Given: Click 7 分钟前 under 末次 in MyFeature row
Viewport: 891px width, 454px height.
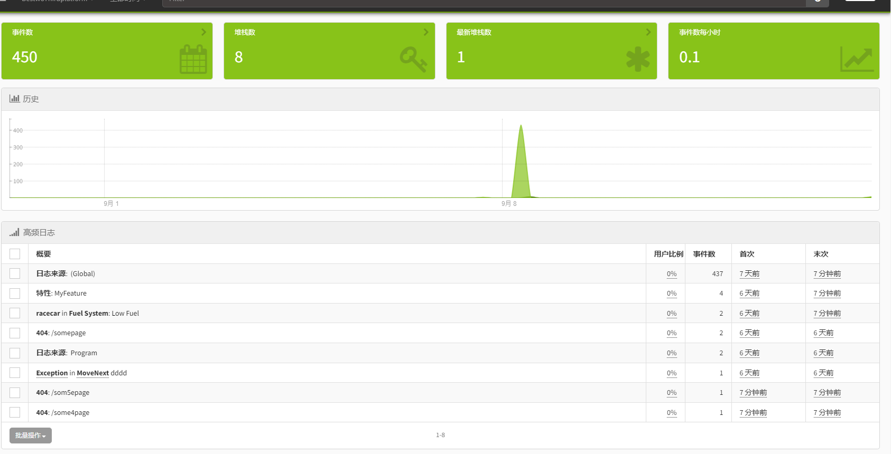Looking at the screenshot, I should [827, 294].
